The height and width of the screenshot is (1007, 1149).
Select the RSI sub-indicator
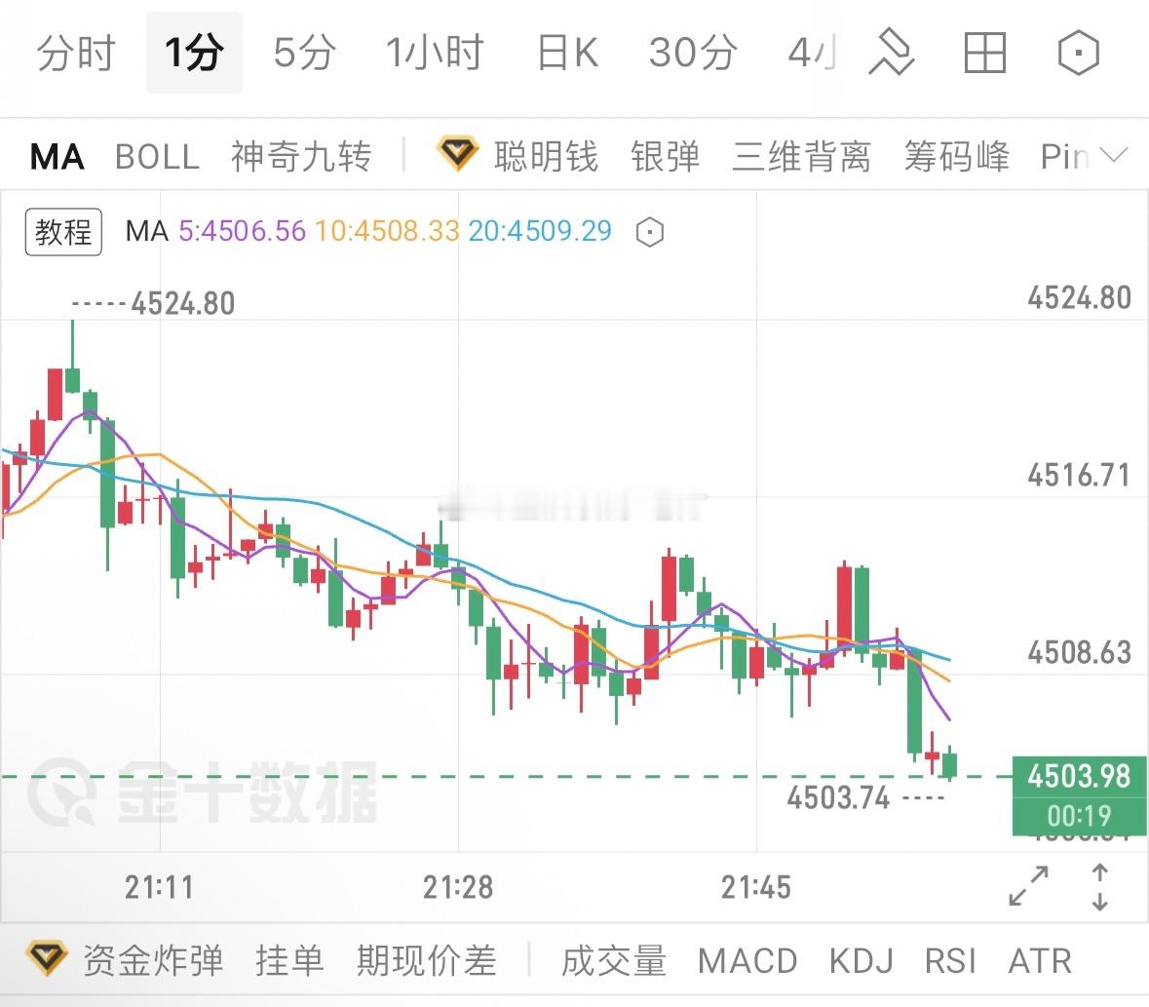coord(950,961)
